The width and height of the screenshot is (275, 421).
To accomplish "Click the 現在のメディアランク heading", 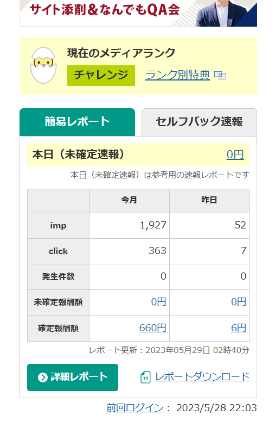I will pyautogui.click(x=121, y=53).
